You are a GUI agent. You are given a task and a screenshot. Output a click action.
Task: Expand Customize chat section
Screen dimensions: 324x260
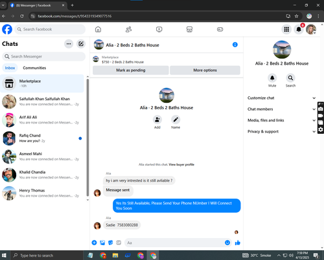coord(282,98)
